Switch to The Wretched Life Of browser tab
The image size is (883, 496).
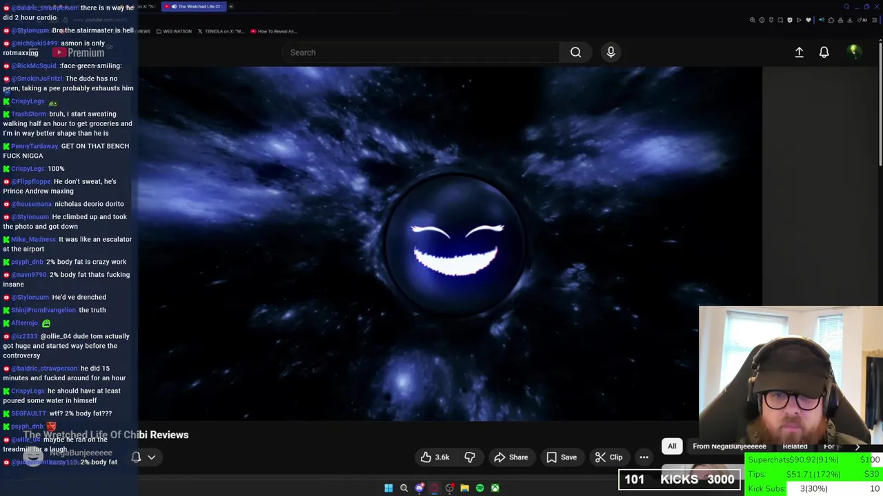(195, 7)
